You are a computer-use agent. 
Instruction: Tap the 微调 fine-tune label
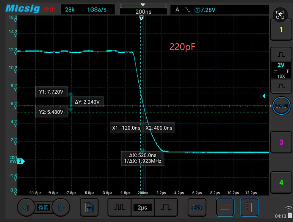[x=44, y=208]
